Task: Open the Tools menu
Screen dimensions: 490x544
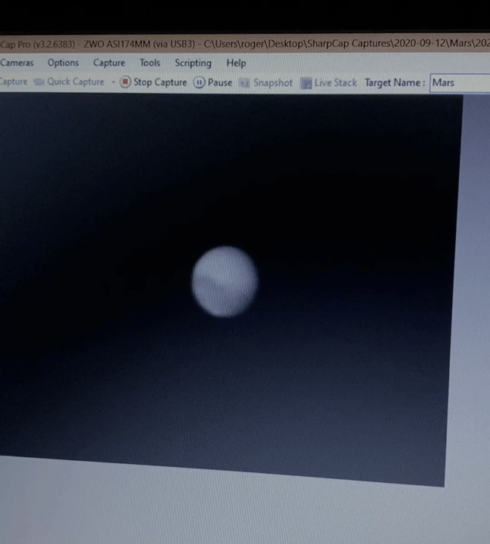Action: pos(150,63)
